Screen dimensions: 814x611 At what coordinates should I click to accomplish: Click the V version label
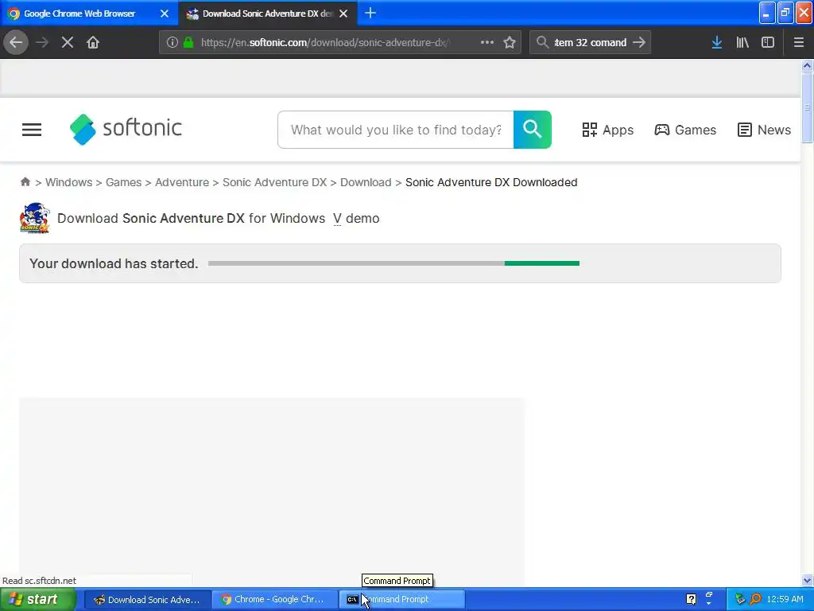coord(337,218)
